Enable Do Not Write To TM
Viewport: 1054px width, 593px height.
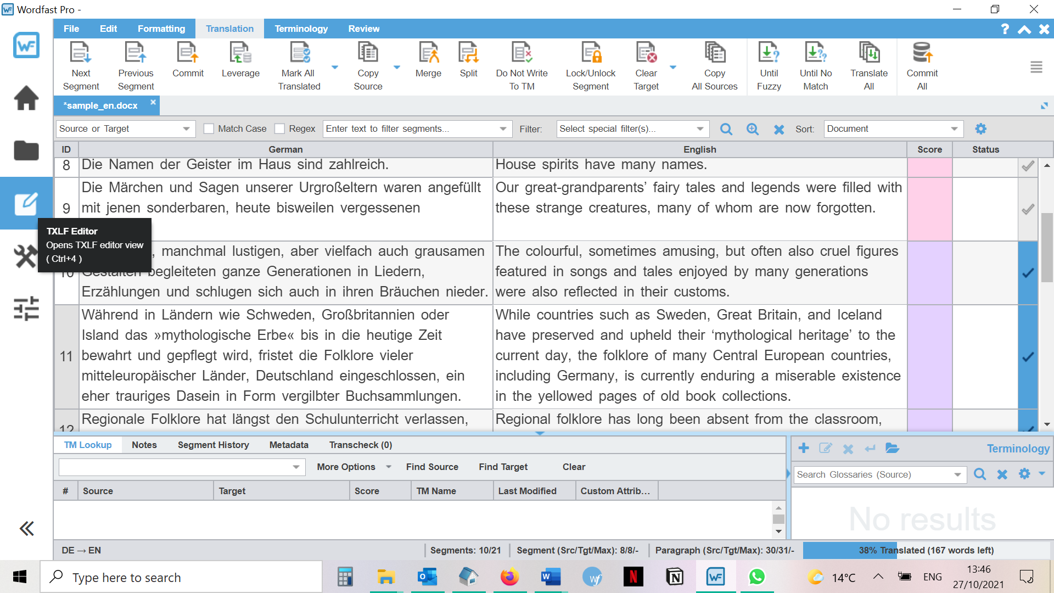[x=522, y=65]
